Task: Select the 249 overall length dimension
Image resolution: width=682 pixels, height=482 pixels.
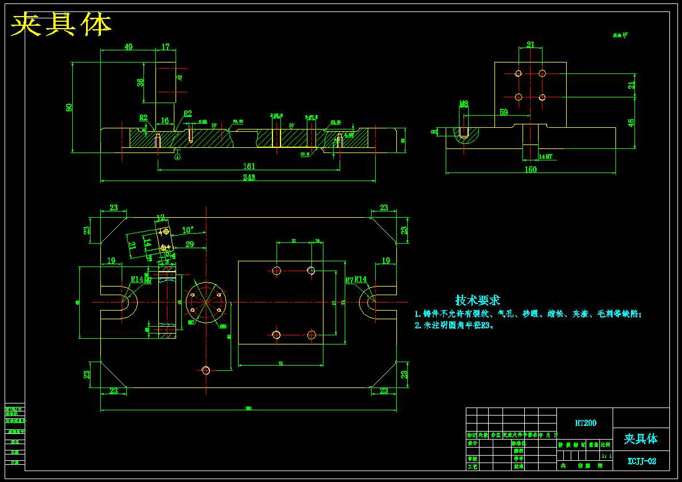Action: 249,177
